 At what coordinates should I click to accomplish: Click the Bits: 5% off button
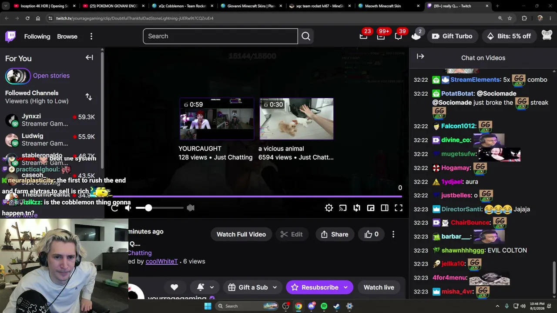pos(509,36)
